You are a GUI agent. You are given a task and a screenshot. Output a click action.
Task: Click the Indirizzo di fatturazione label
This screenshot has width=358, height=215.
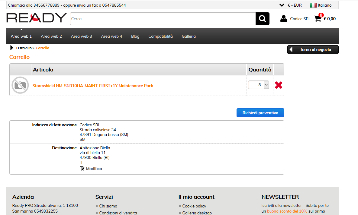[54, 125]
